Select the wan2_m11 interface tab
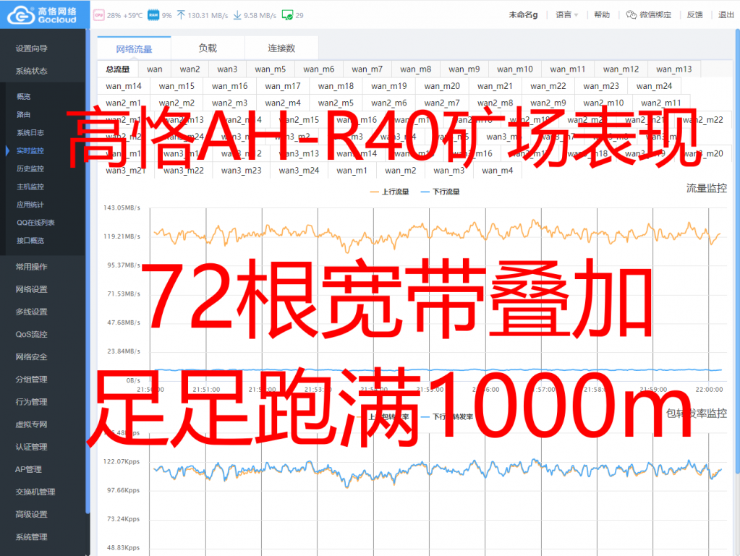Screen dimensions: 740x556 [660, 103]
